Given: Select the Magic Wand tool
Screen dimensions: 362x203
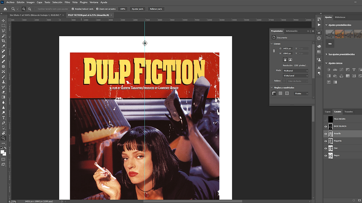Looking at the screenshot, I should tap(3, 36).
